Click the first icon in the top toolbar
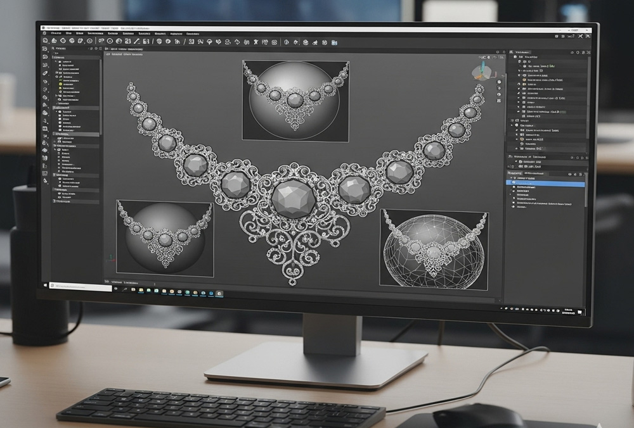This screenshot has width=634, height=428. tap(45, 41)
